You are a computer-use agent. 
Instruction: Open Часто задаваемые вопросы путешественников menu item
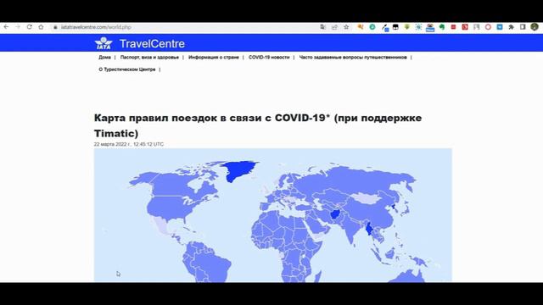[x=353, y=58]
